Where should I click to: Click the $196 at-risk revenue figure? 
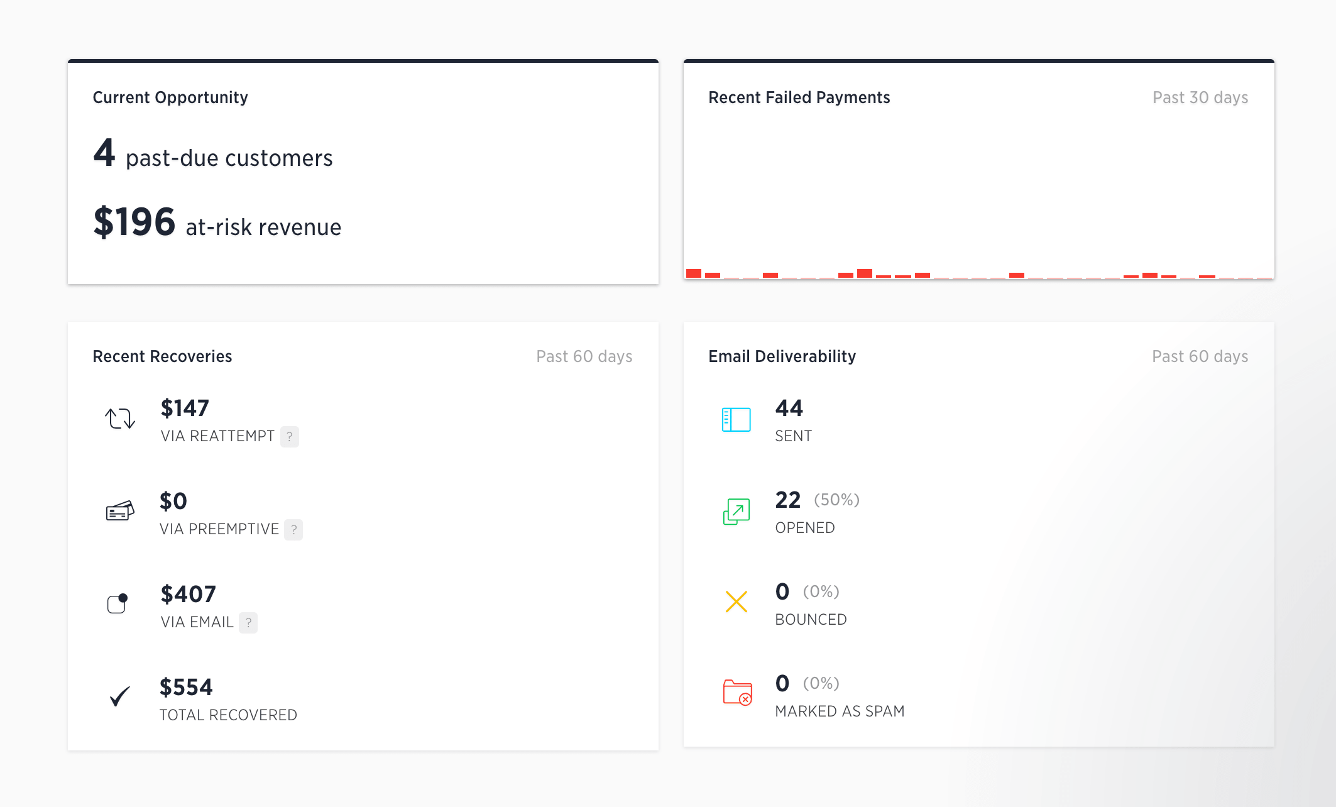(134, 222)
